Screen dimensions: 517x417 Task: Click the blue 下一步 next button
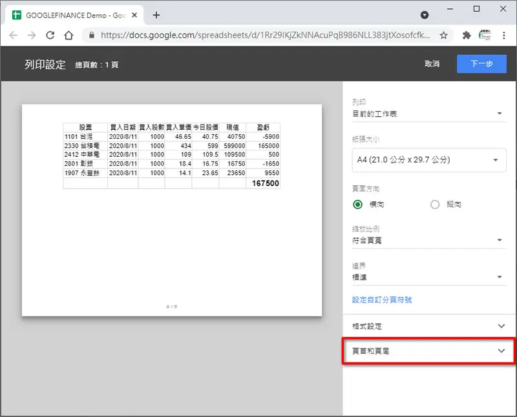(x=481, y=64)
